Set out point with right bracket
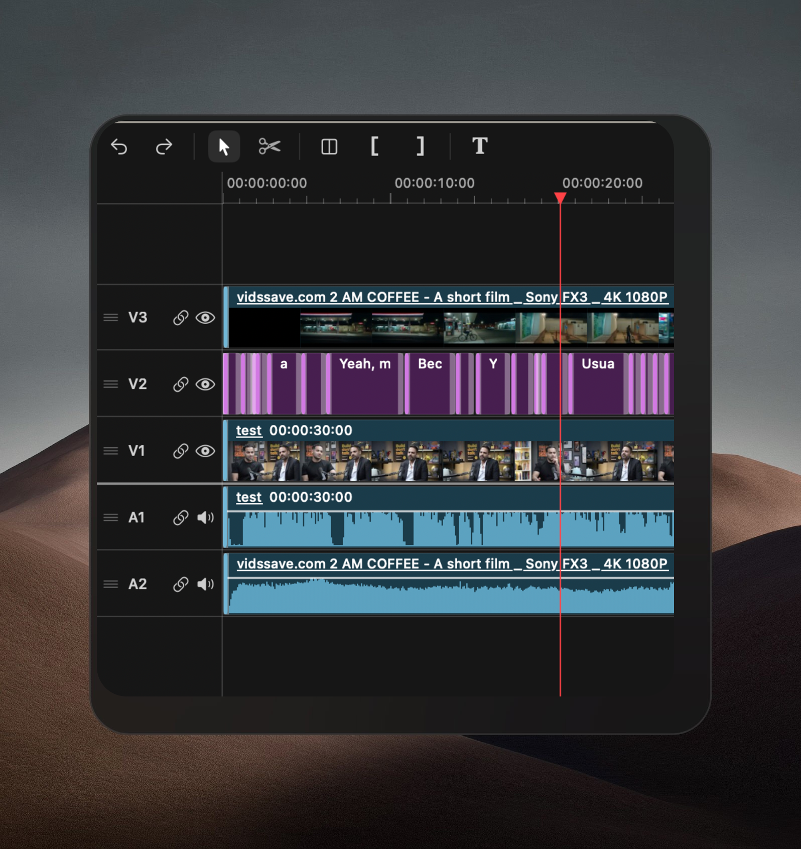 421,147
